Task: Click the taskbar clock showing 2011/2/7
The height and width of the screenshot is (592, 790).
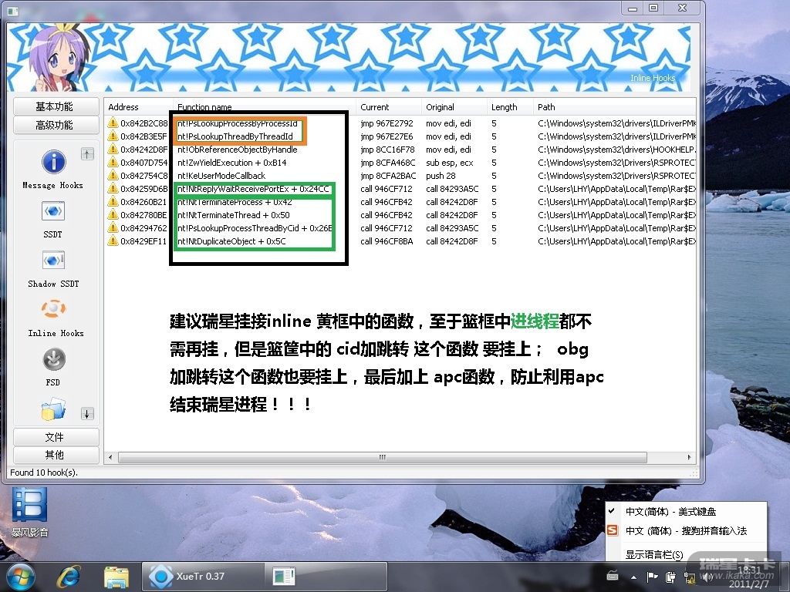Action: [x=748, y=577]
